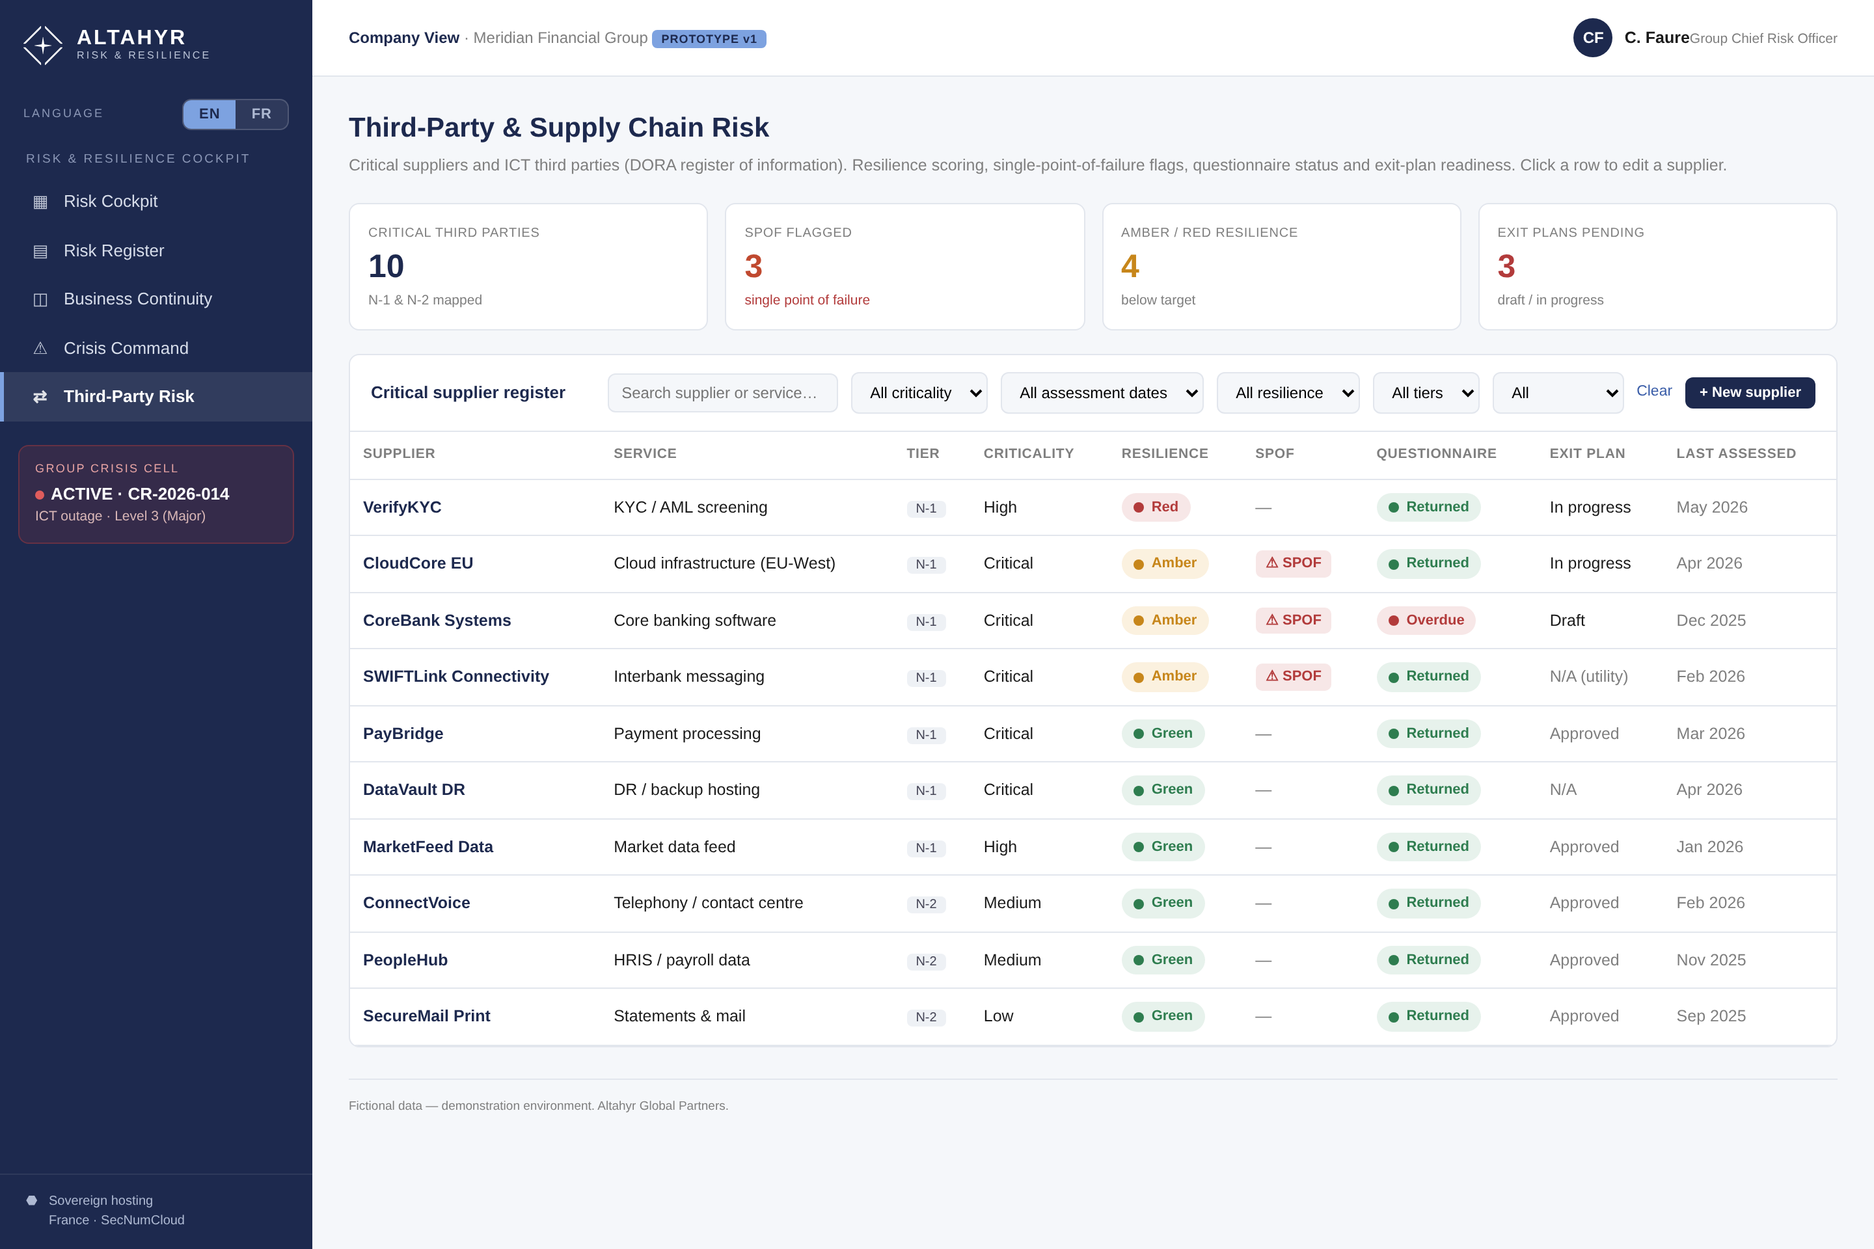This screenshot has width=1874, height=1249.
Task: Click the SPOF warning badge for CoreBank Systems
Action: point(1293,621)
